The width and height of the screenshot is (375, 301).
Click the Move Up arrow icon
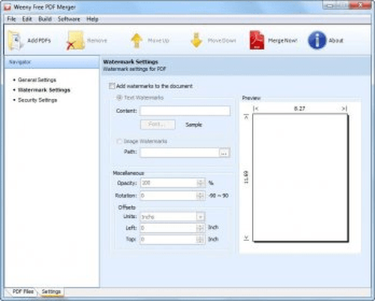click(x=136, y=40)
